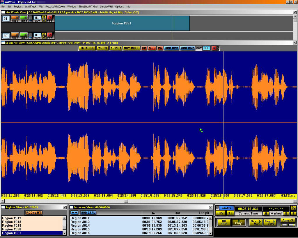Open the FX patch for track 02

tap(44, 36)
